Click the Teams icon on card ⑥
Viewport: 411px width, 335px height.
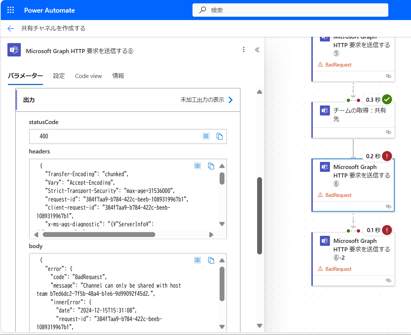[x=325, y=167]
